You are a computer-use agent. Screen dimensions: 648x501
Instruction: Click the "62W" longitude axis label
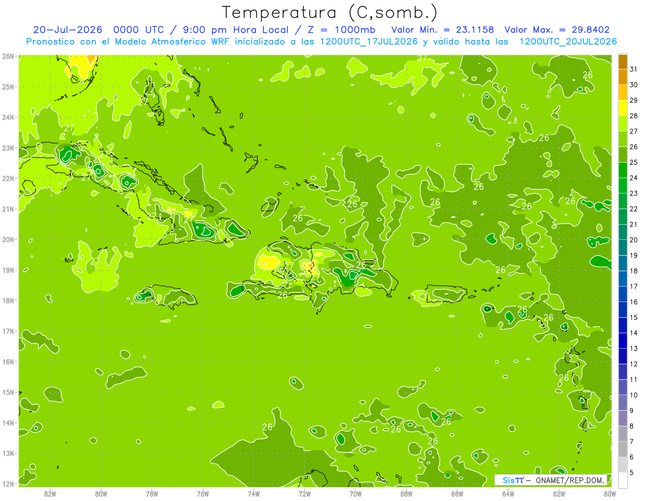click(x=559, y=493)
